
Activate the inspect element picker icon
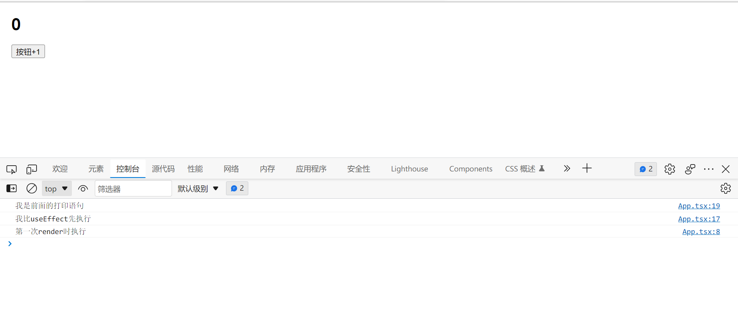tap(12, 169)
